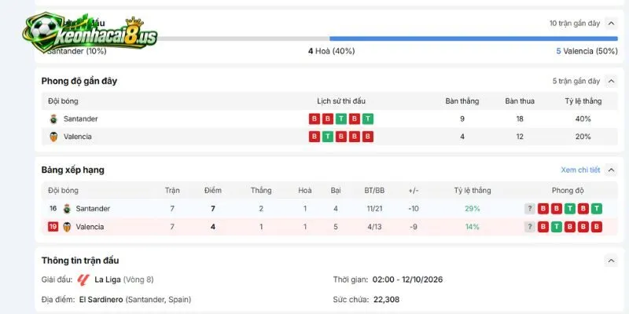Click the Bàn thắng column header

(x=462, y=101)
